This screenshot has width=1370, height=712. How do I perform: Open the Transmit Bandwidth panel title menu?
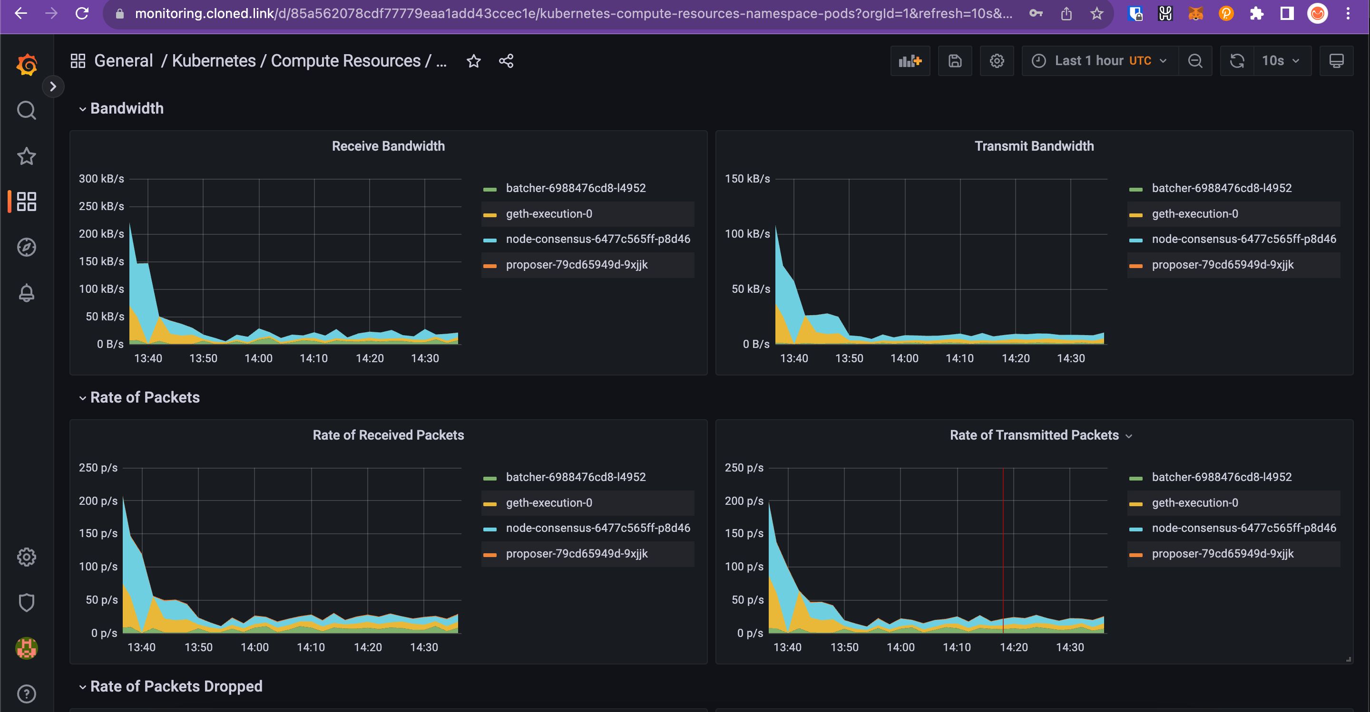[x=1034, y=146]
